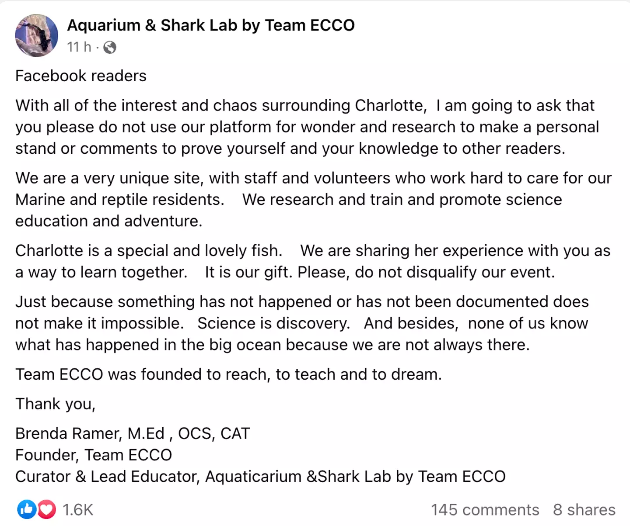Open the 145 comments link
This screenshot has height=526, width=630.
485,509
